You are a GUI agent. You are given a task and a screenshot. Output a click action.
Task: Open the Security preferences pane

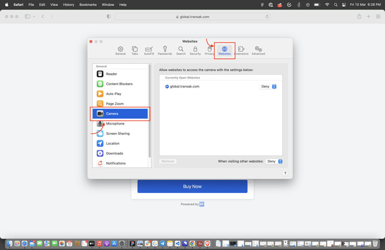point(195,50)
